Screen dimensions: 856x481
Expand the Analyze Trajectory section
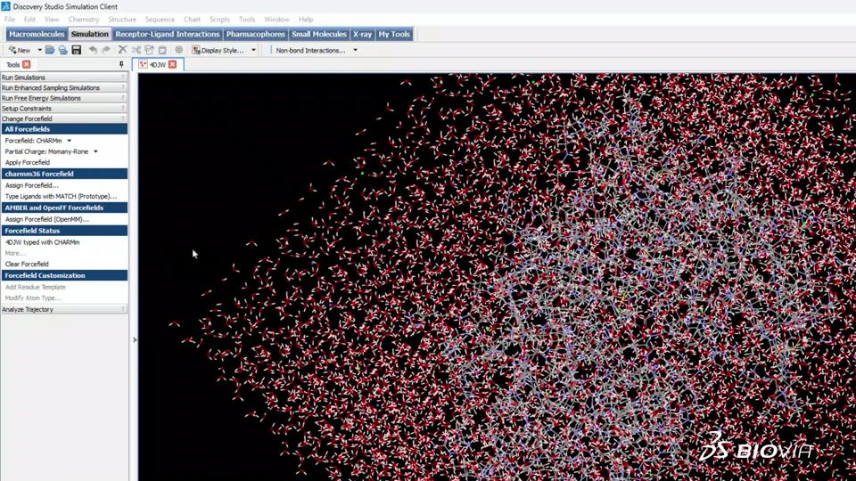(64, 309)
